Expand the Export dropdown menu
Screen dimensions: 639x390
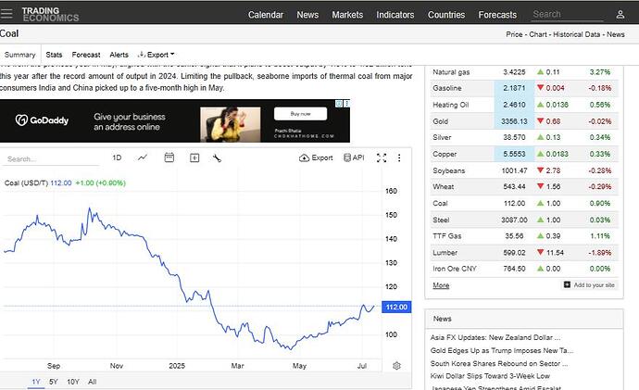(156, 56)
